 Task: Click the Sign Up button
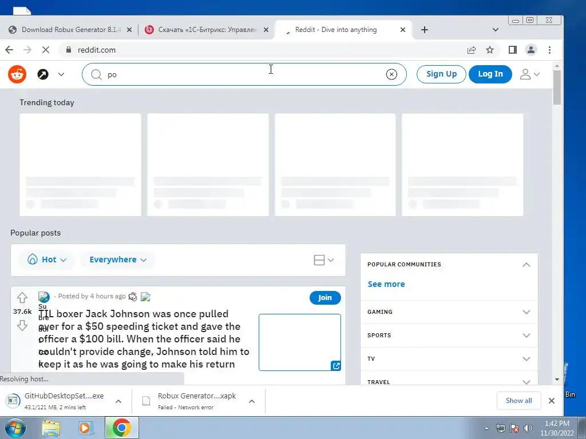click(441, 74)
